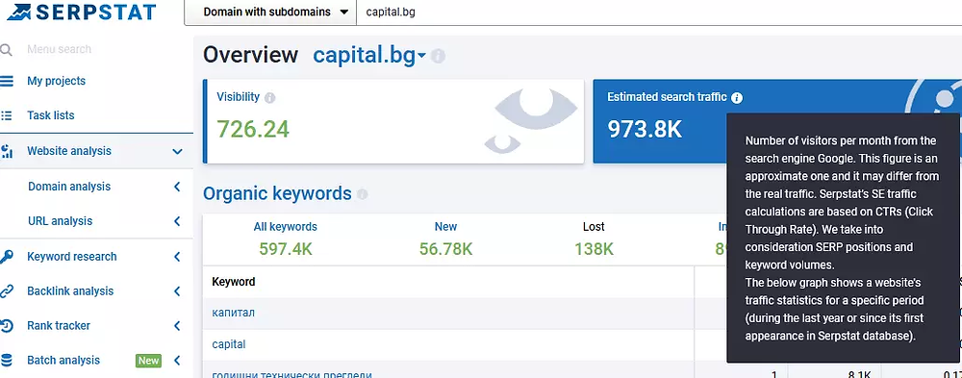Expand the Batch analysis chevron
Screen dimensions: 962x378
[x=177, y=360]
